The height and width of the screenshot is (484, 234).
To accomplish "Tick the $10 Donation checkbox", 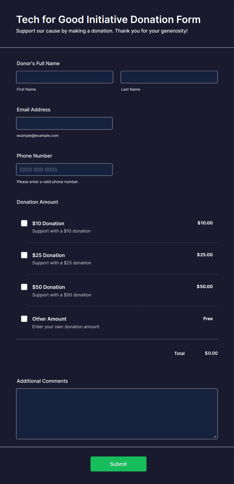I will pyautogui.click(x=24, y=223).
